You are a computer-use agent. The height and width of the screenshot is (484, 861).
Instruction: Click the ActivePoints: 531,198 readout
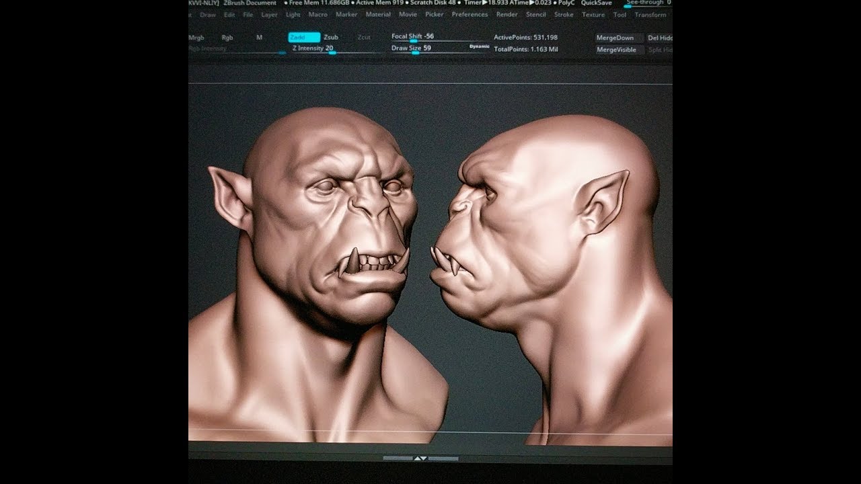coord(526,38)
